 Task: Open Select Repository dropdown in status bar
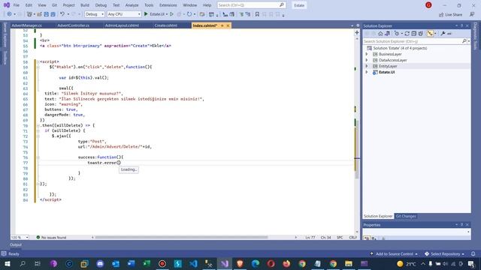tap(444, 253)
